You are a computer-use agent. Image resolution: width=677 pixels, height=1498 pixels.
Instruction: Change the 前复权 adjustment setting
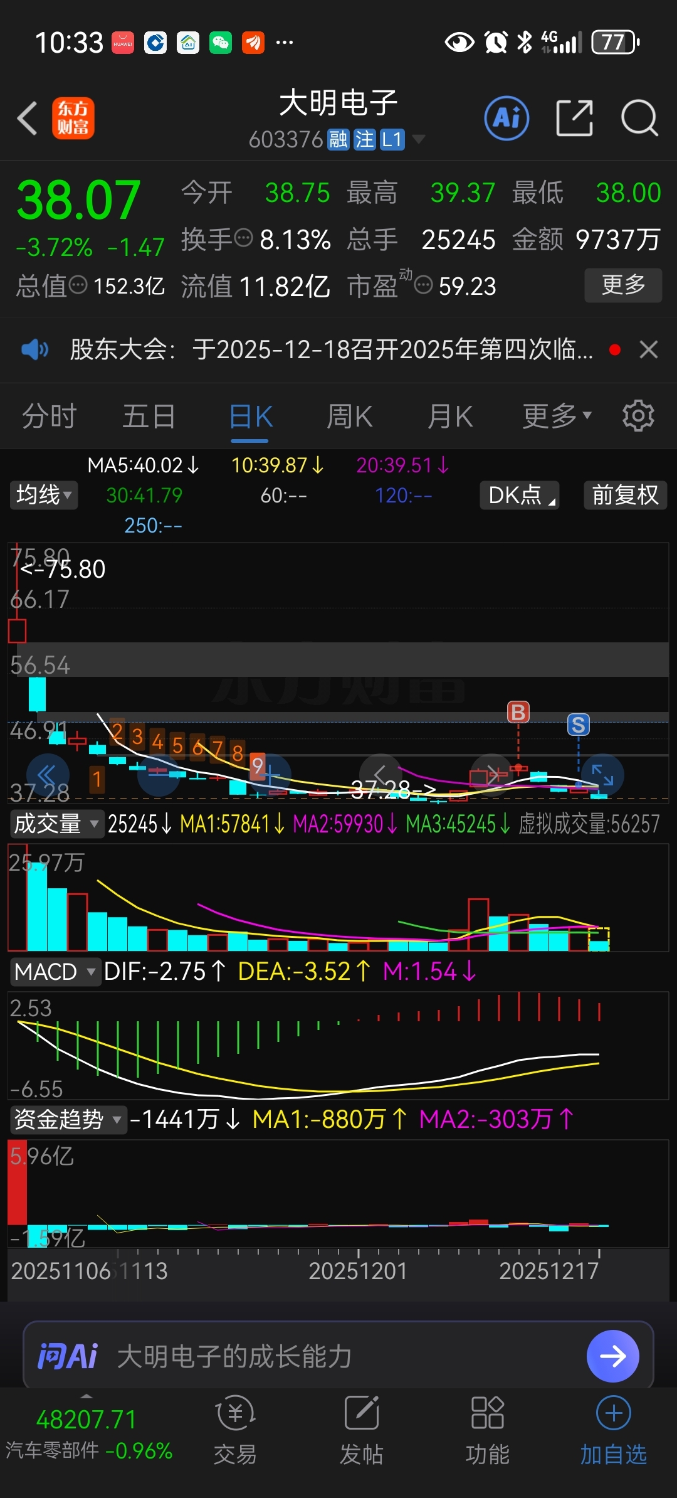625,495
